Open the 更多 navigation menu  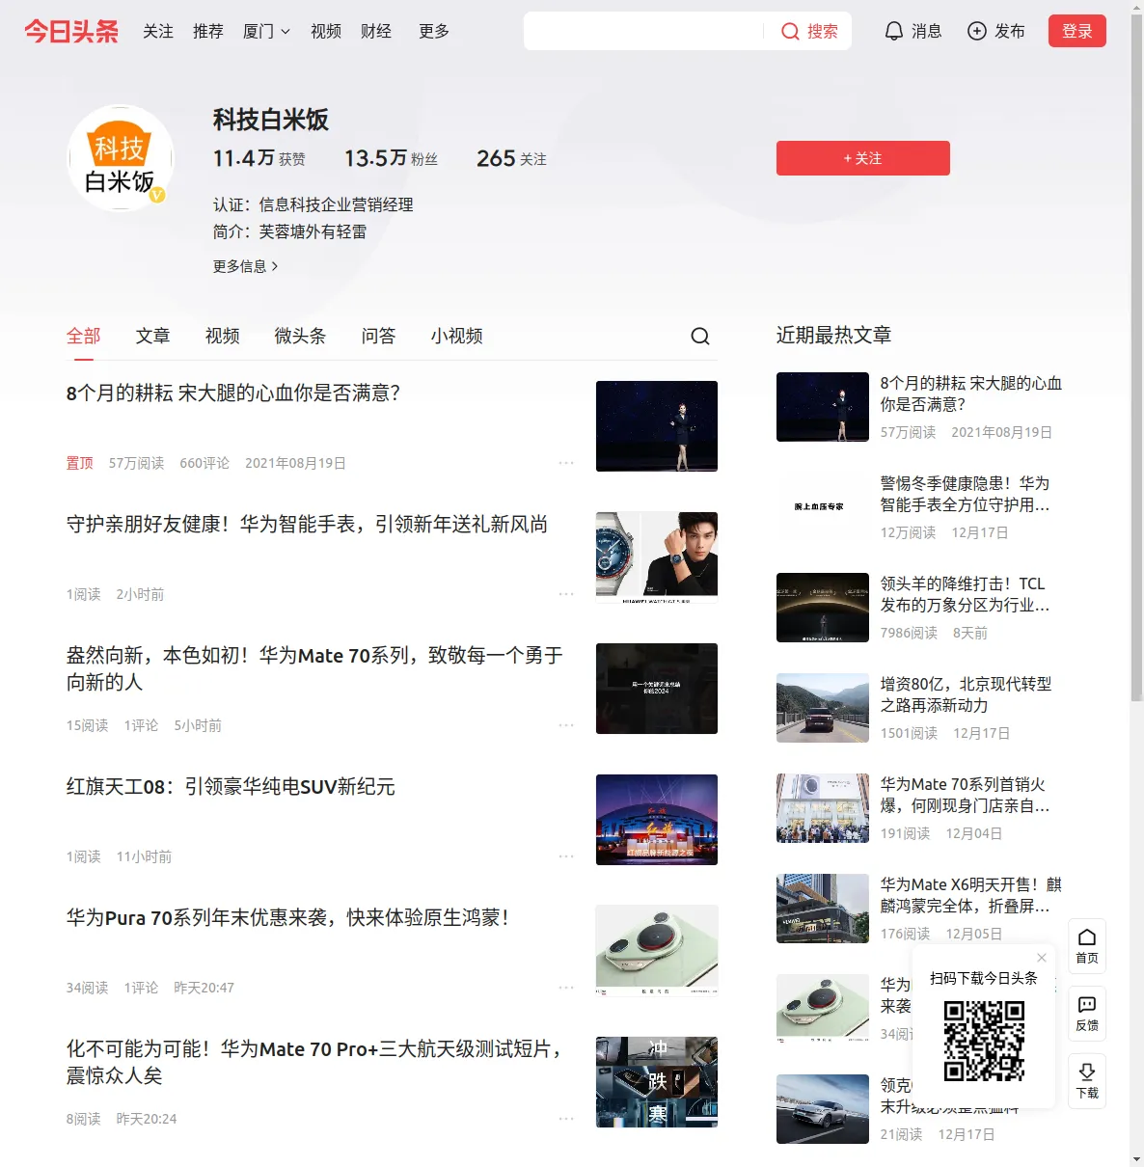coord(434,31)
